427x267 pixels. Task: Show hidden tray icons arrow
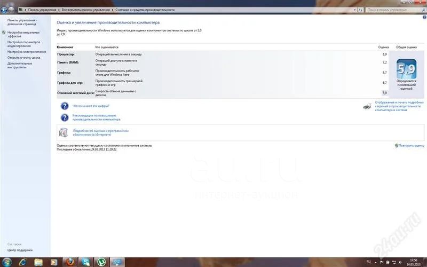[x=376, y=262]
